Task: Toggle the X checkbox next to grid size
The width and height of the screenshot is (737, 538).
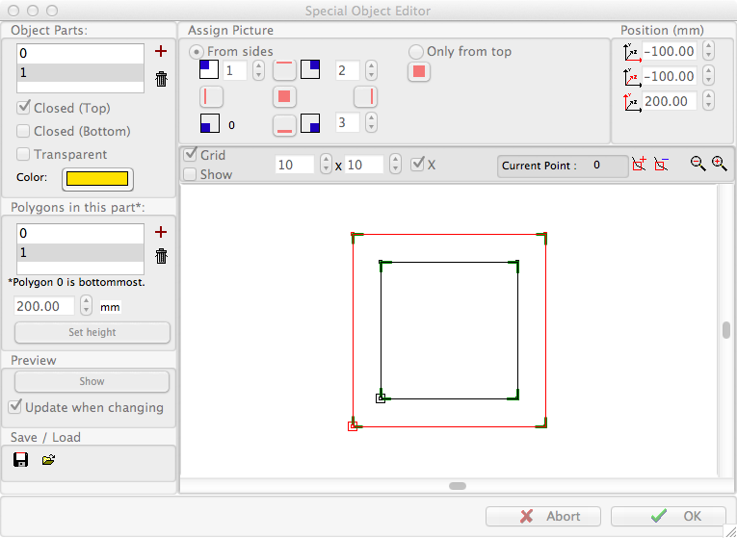Action: click(x=417, y=165)
